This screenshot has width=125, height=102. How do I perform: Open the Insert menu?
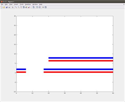[x=16, y=4]
